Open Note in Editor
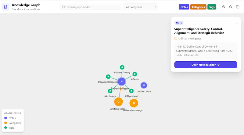This screenshot has width=244, height=135. 206,65
